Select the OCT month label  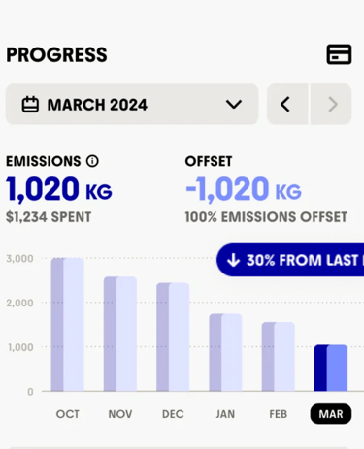[x=67, y=414]
